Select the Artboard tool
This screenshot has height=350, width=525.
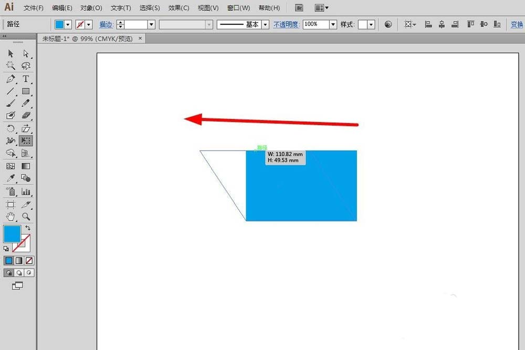[10, 204]
